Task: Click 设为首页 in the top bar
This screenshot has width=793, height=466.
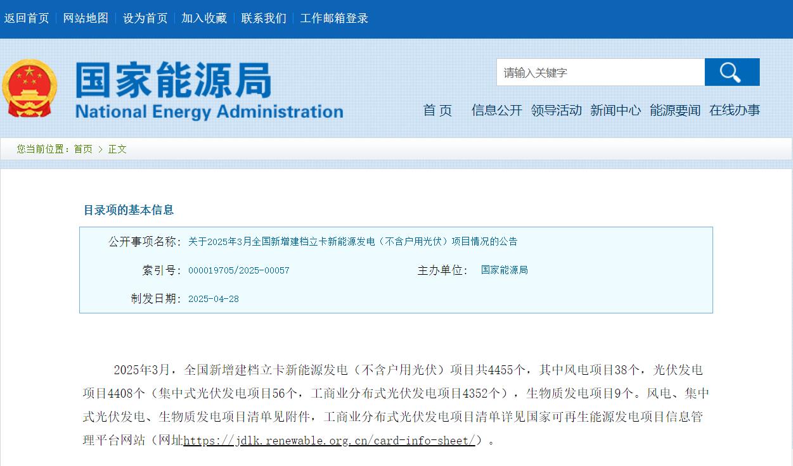Action: coord(145,18)
